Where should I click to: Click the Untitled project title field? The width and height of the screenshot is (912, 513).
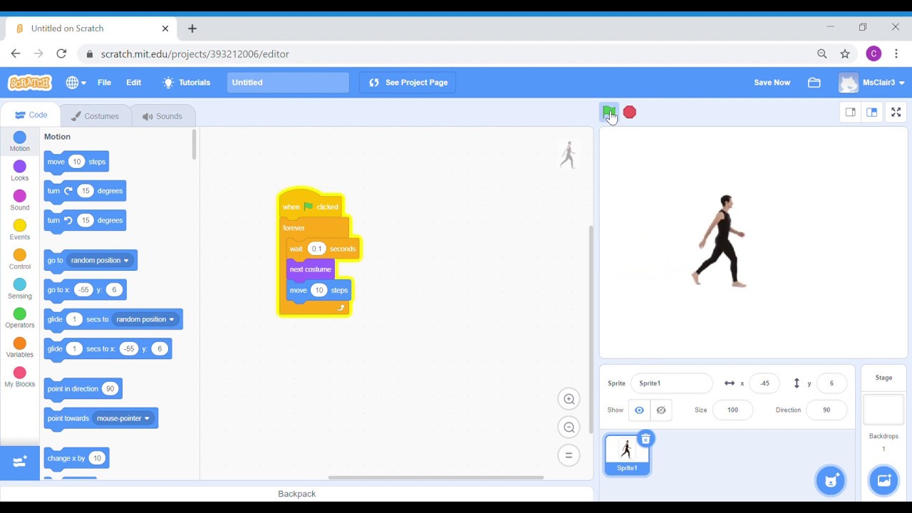pyautogui.click(x=288, y=83)
